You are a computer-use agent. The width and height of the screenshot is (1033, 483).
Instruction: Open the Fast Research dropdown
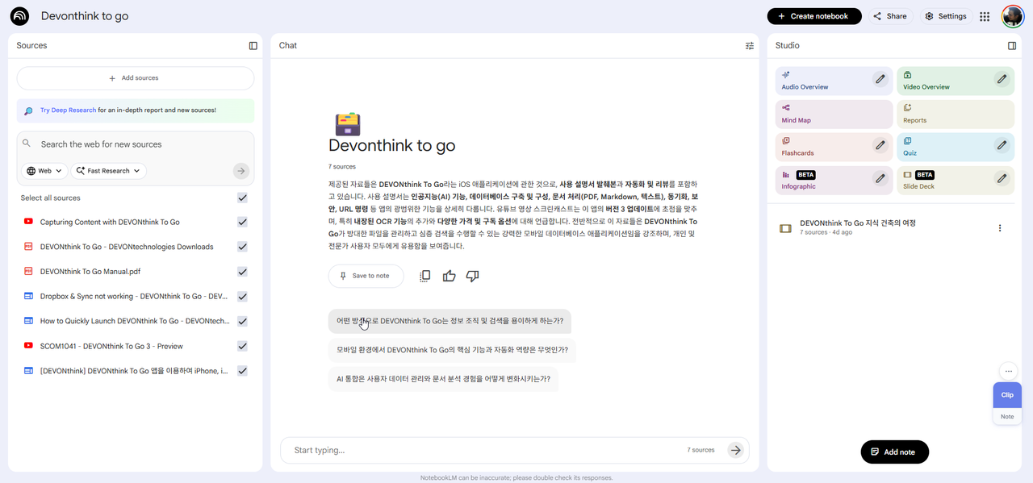pyautogui.click(x=107, y=170)
